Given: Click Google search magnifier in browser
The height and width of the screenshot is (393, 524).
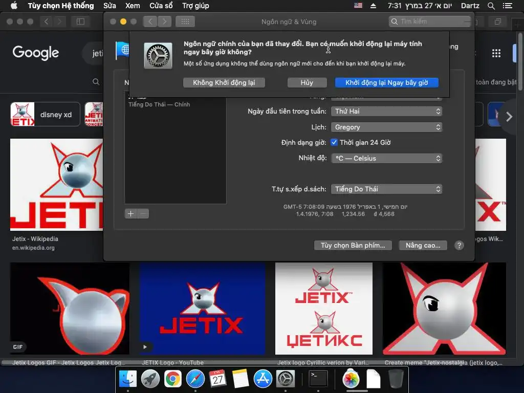Looking at the screenshot, I should (96, 82).
